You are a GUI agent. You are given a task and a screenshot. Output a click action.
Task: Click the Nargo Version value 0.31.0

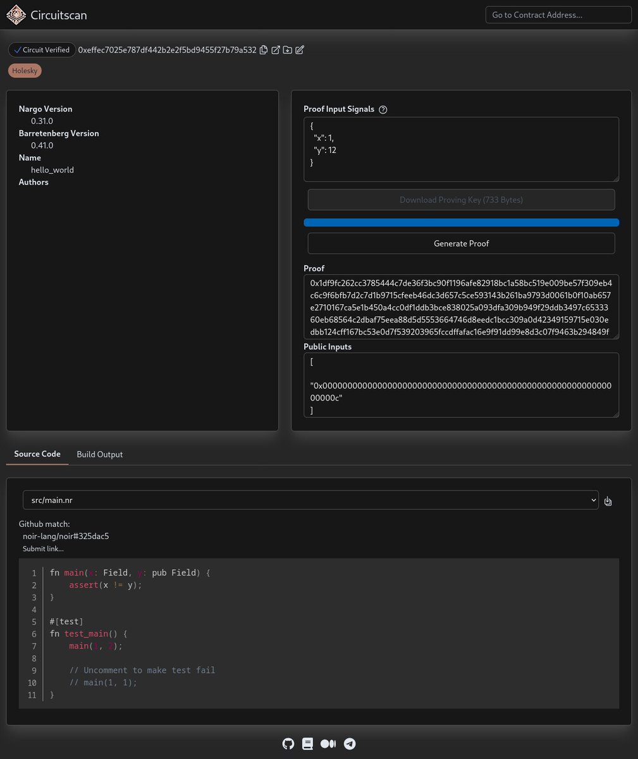coord(42,121)
